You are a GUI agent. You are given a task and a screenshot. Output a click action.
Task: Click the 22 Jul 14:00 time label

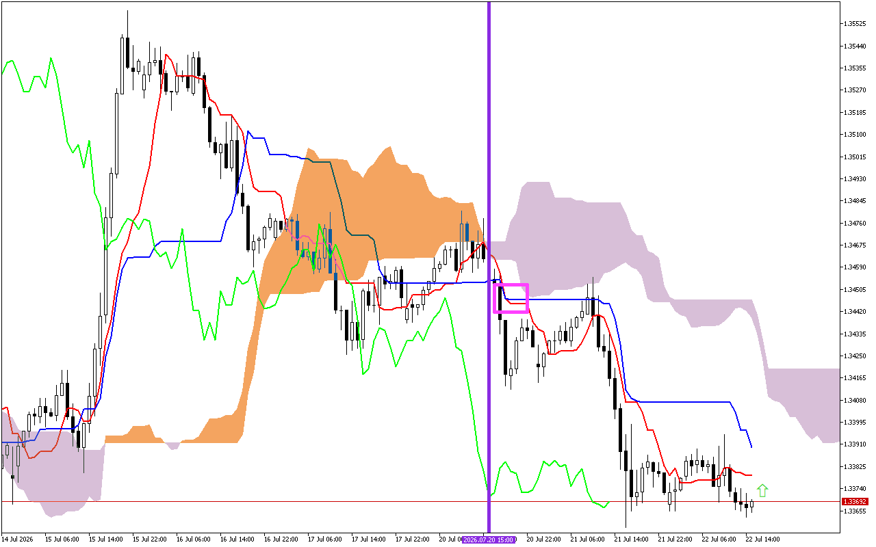(762, 539)
